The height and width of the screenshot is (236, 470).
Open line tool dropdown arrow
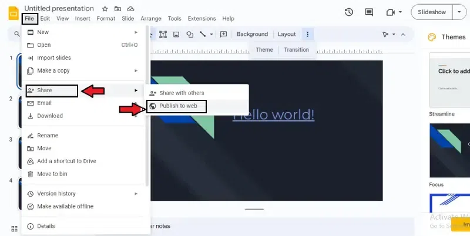[x=211, y=35]
